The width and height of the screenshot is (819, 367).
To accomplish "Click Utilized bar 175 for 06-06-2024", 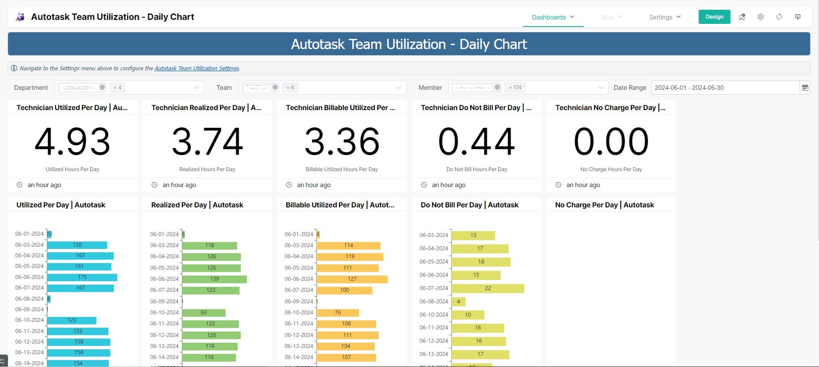I will [82, 277].
